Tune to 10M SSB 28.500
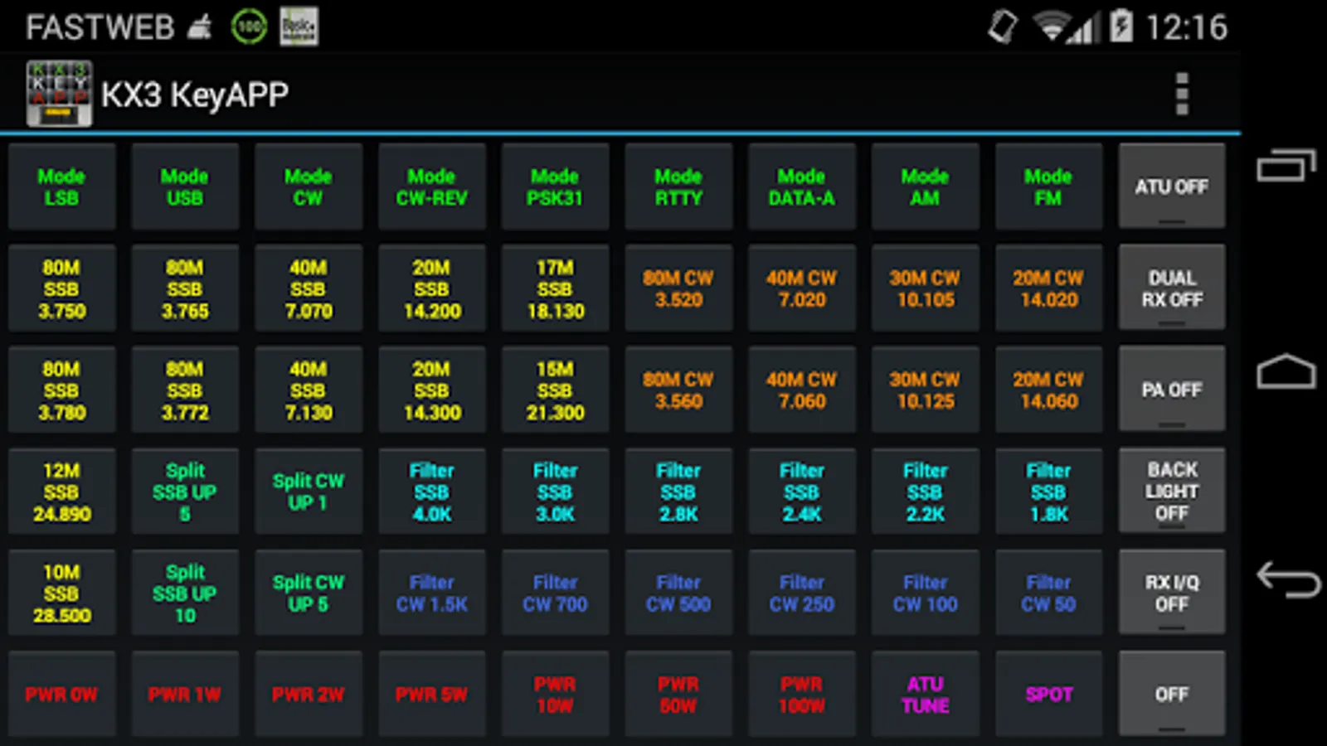The image size is (1327, 746). (x=61, y=593)
